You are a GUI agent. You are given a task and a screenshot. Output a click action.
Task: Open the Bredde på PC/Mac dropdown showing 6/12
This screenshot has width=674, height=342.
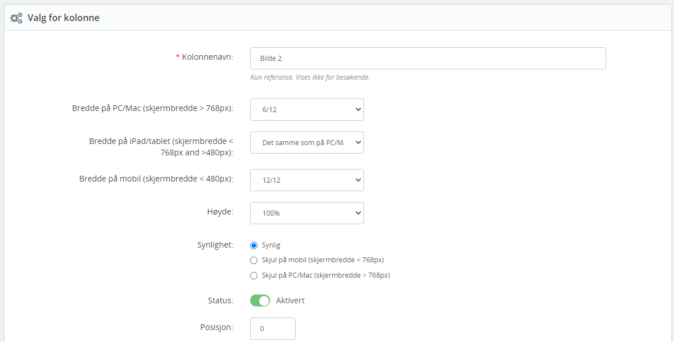click(x=307, y=109)
